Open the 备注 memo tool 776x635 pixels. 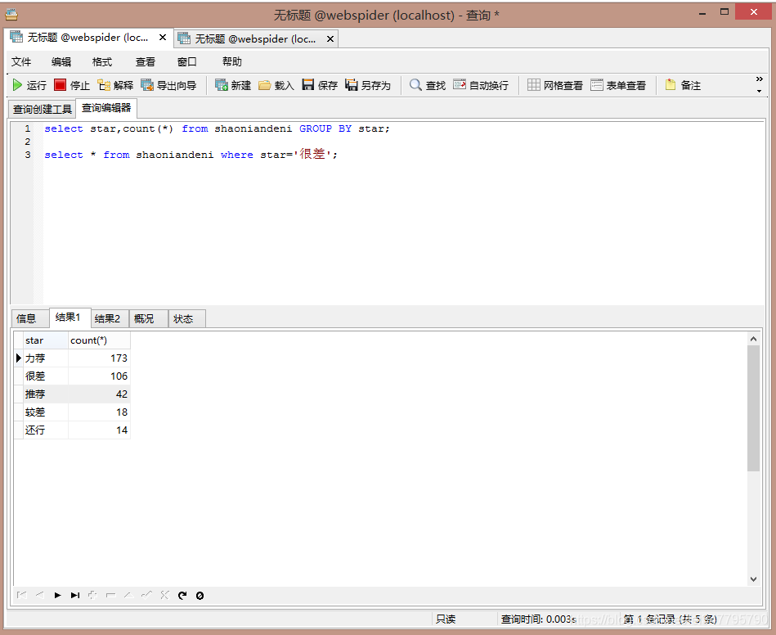(x=683, y=85)
